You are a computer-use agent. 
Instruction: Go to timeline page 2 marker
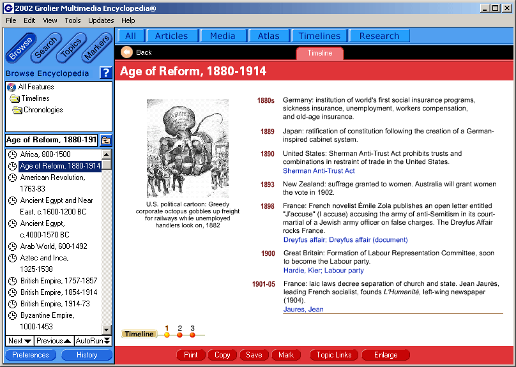coord(179,335)
